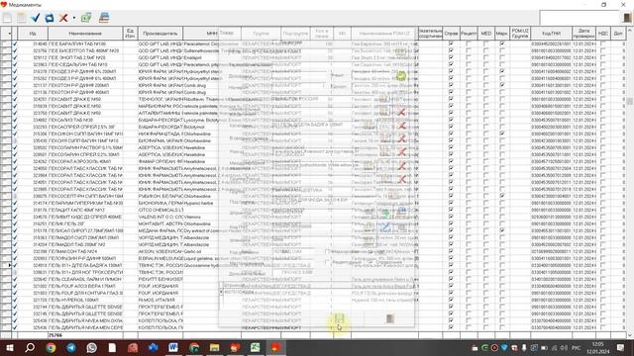Open the Windows Start menu
The width and height of the screenshot is (634, 356).
pyautogui.click(x=9, y=347)
